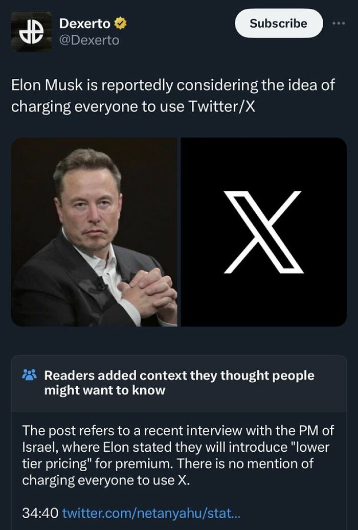This screenshot has height=530, width=358.
Task: Click the gold checkmark next to Dexerto
Action: point(119,23)
